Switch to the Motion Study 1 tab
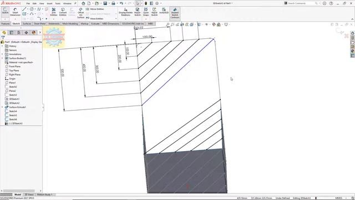Screen dimensions: 355x200 (44, 194)
